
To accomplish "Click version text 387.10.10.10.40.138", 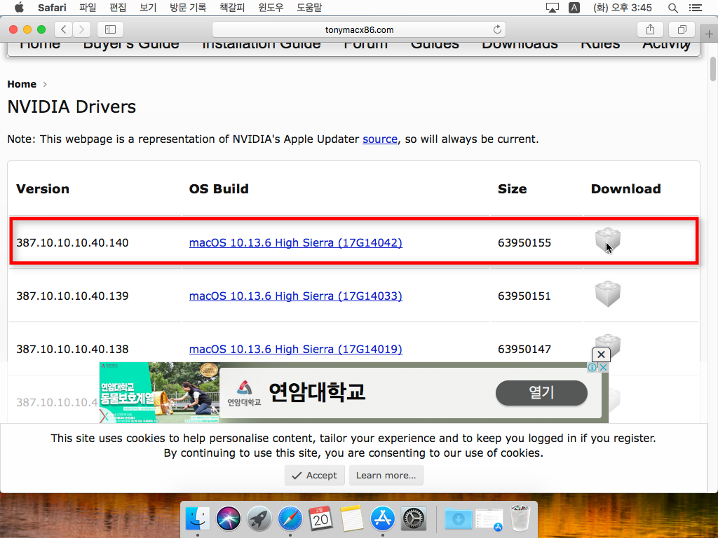I will [x=72, y=349].
